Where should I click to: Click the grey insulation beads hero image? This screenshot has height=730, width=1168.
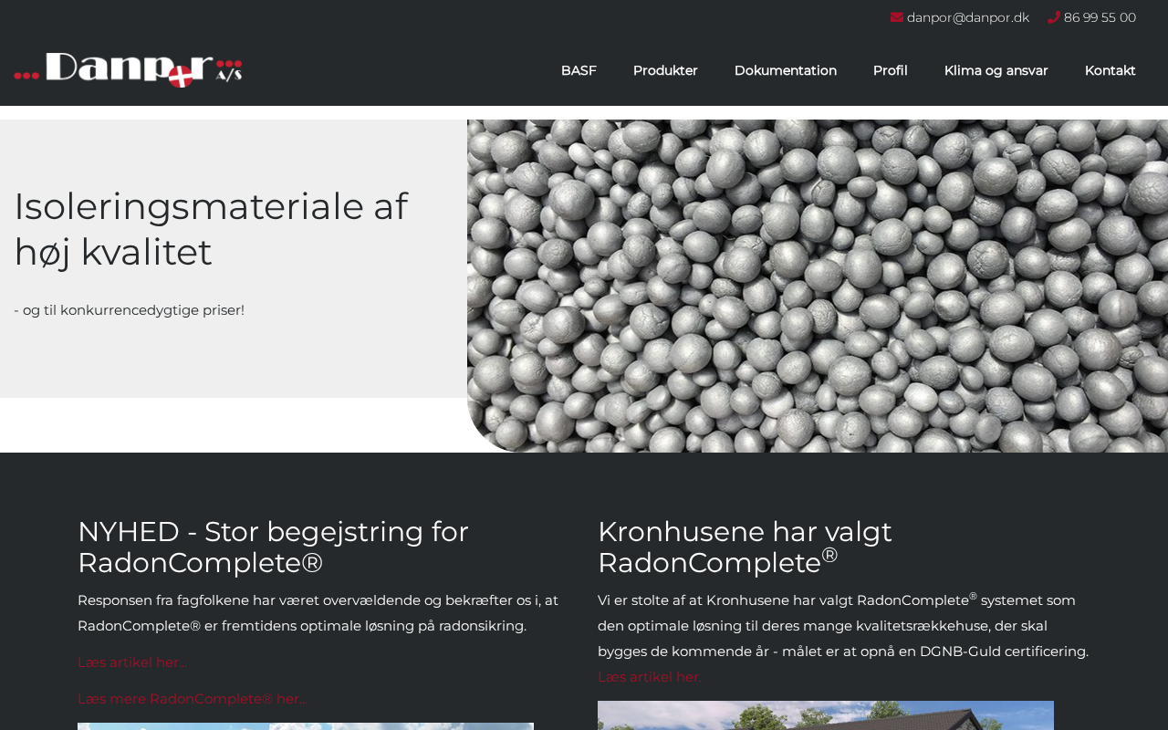pyautogui.click(x=818, y=286)
